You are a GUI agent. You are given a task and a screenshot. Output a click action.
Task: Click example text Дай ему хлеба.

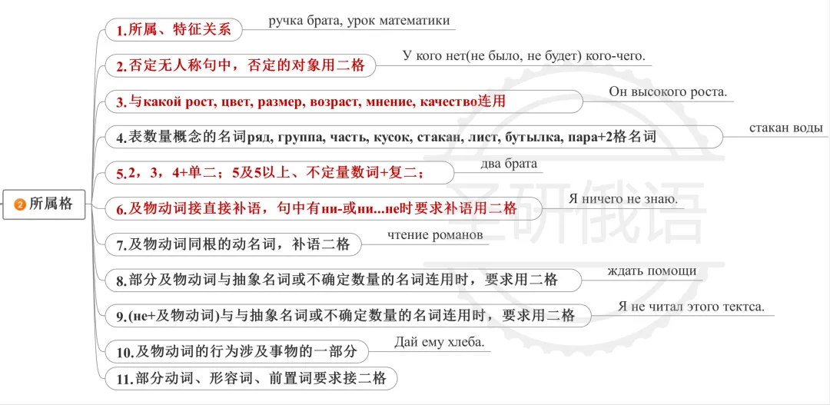tap(439, 341)
